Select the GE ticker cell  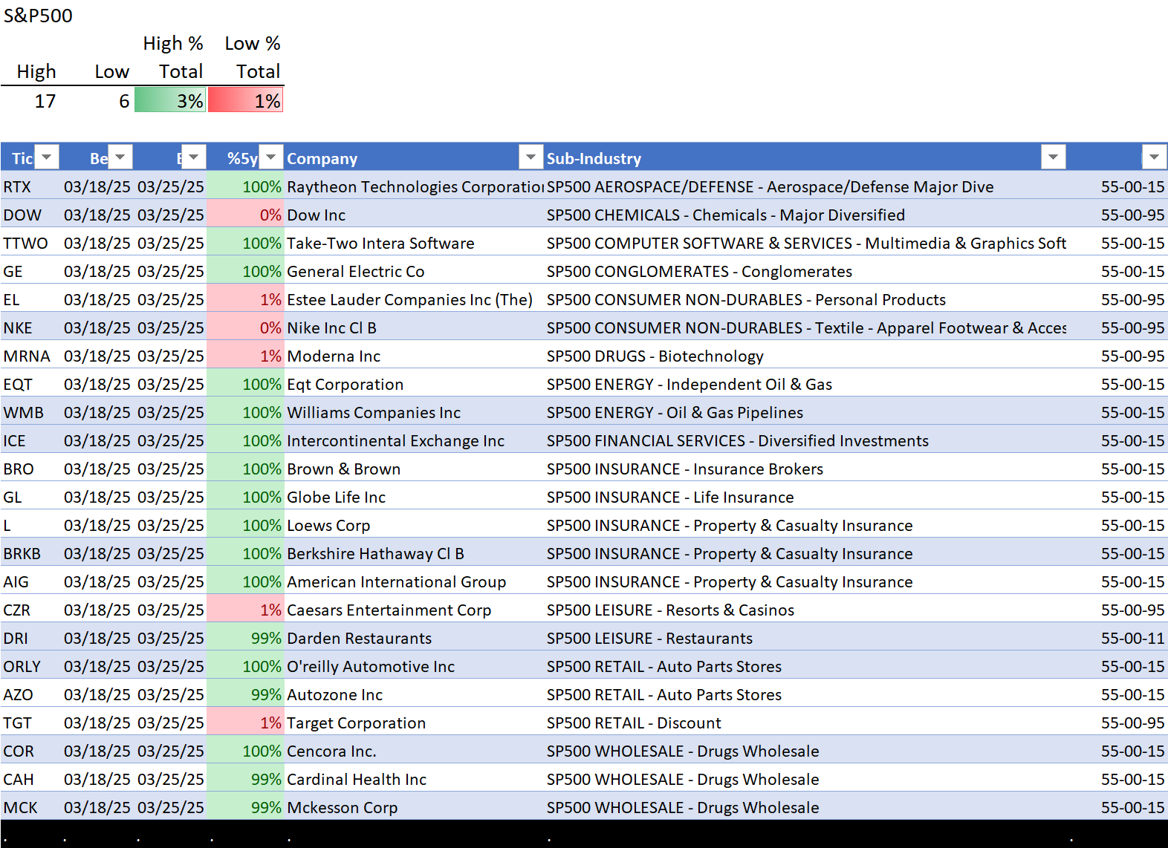[30, 271]
